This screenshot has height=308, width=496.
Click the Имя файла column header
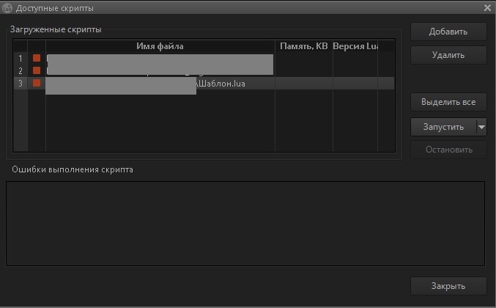[160, 46]
